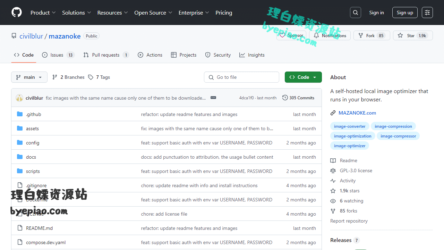Click the .github folder icon
The width and height of the screenshot is (444, 250).
20,114
